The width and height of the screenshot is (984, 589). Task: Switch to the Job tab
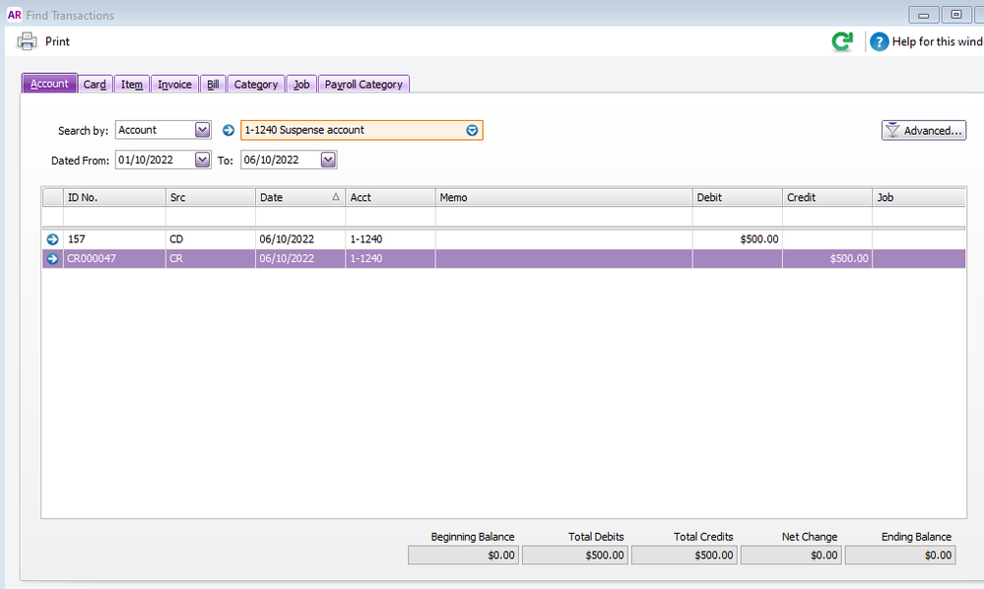point(301,85)
